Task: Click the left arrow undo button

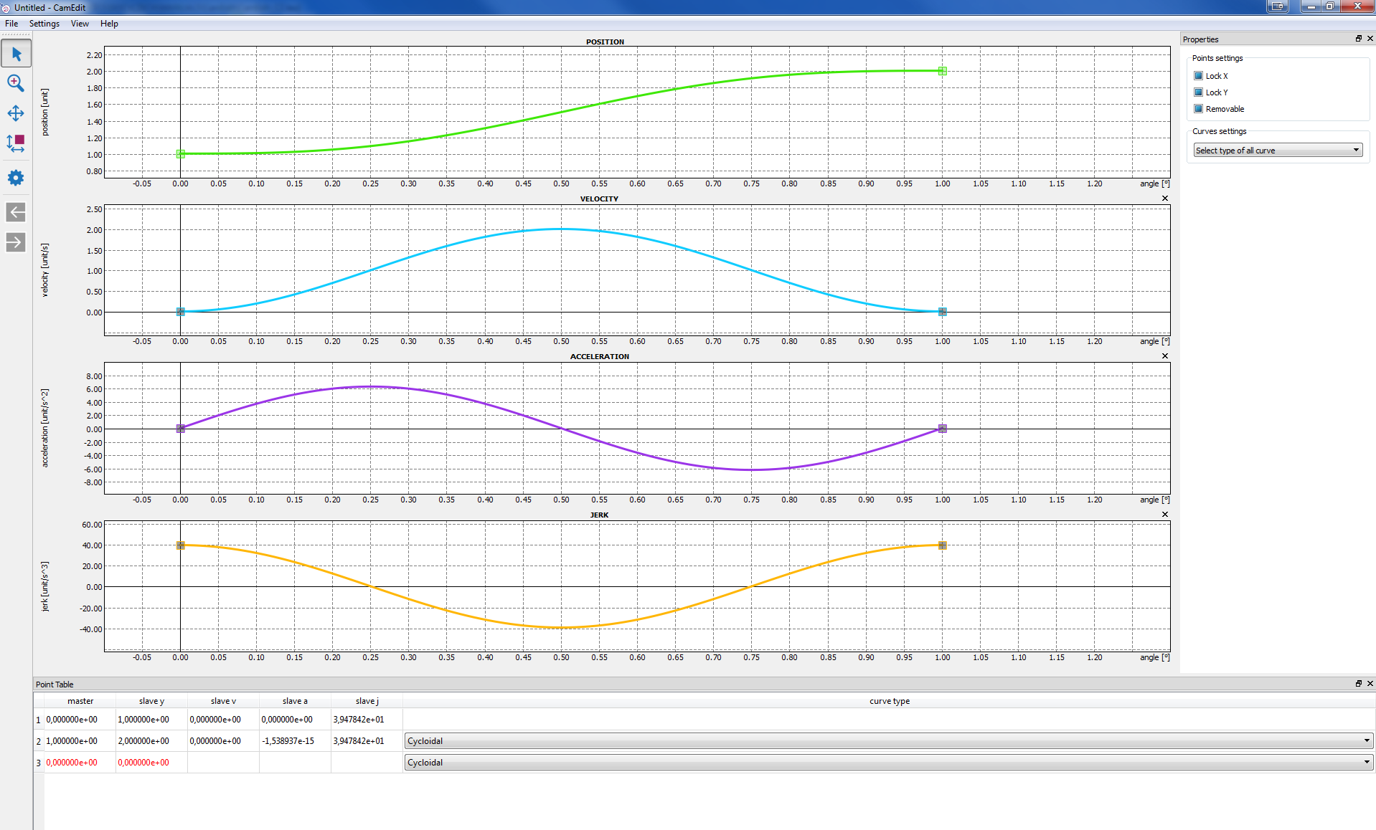Action: pyautogui.click(x=16, y=212)
